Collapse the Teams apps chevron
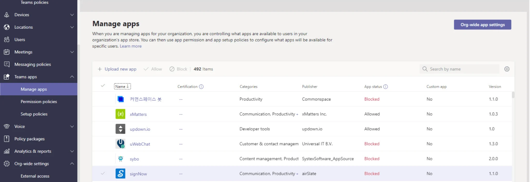This screenshot has width=530, height=182. click(72, 77)
